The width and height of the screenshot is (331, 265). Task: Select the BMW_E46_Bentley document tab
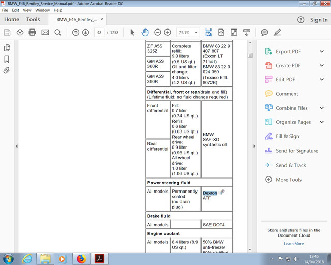[x=77, y=20]
